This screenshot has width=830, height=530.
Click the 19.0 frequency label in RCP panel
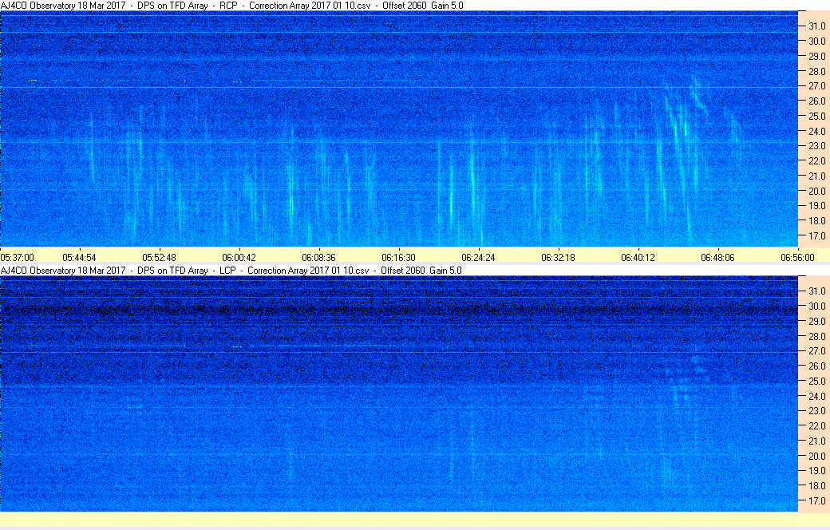click(x=816, y=206)
